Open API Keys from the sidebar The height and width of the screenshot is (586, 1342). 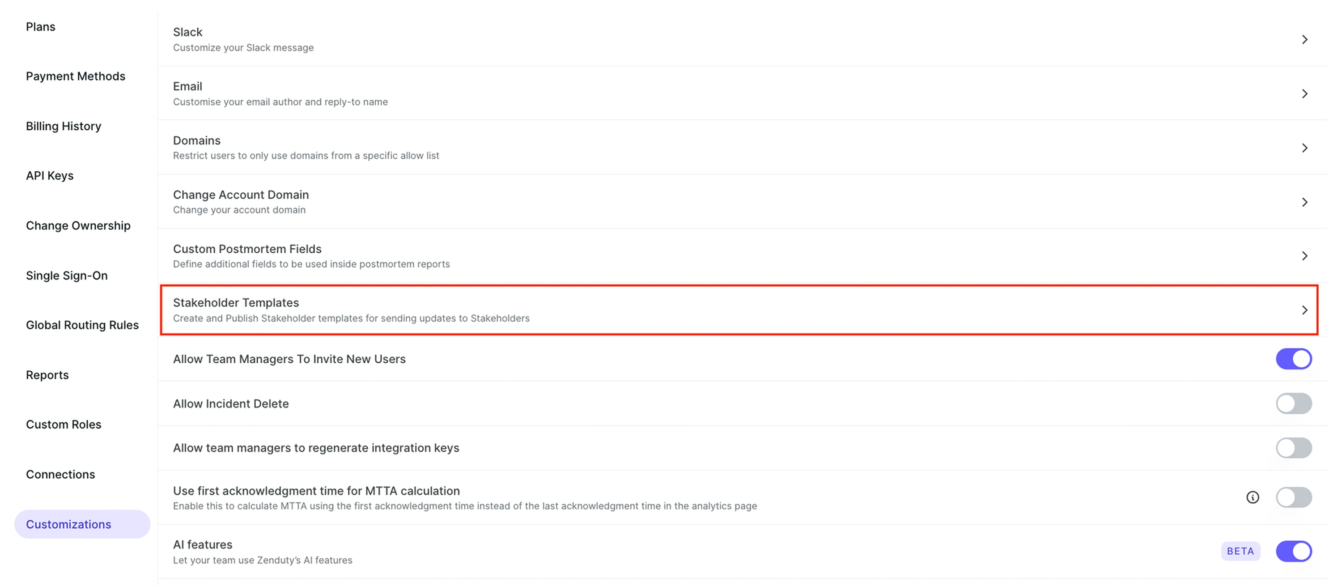click(x=50, y=175)
